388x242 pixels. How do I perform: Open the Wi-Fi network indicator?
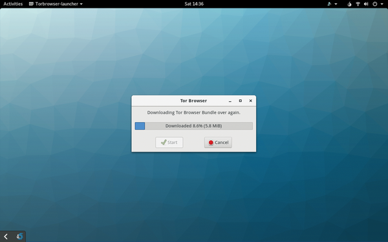pos(358,4)
